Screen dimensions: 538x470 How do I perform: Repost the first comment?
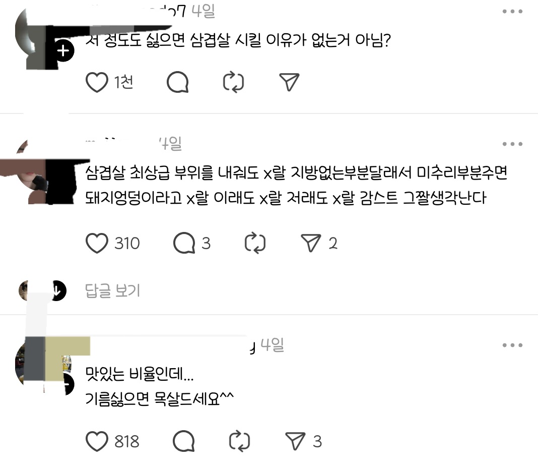(233, 82)
